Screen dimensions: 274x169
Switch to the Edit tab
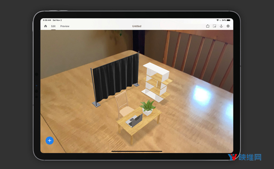click(53, 26)
